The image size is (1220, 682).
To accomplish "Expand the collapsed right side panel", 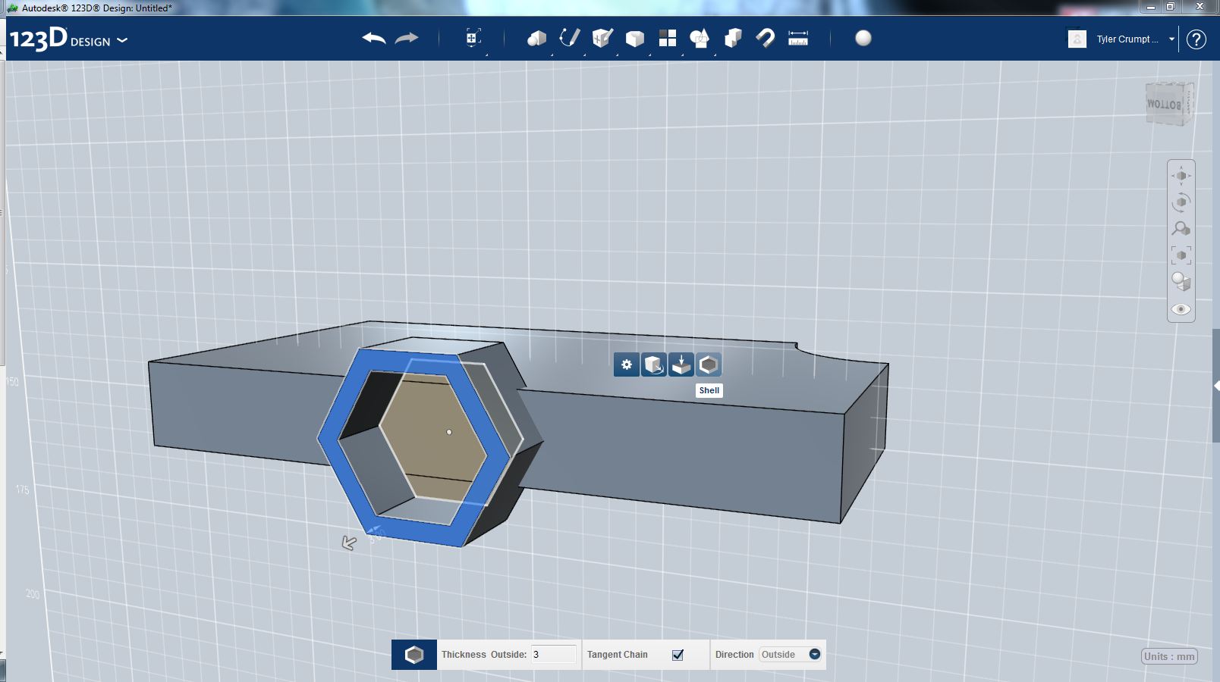I will tap(1216, 386).
